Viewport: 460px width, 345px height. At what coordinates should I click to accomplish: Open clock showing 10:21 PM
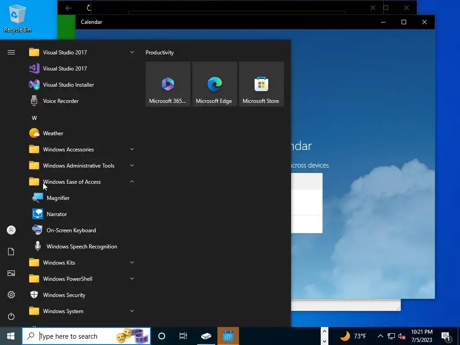click(421, 336)
